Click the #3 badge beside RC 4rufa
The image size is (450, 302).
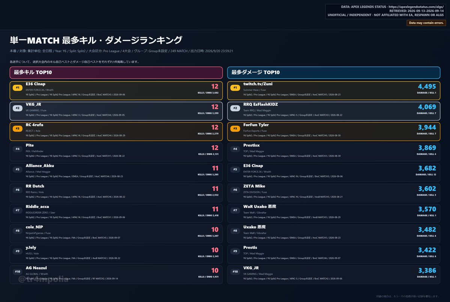tap(18, 128)
